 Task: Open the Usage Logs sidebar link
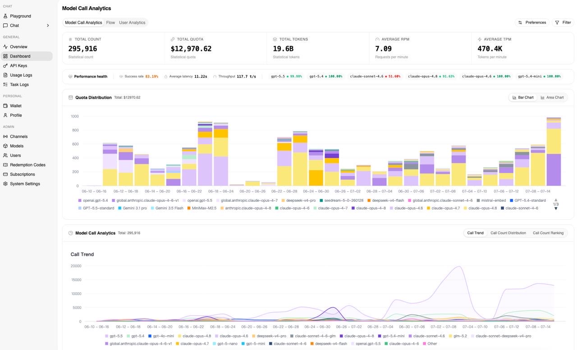click(x=26, y=75)
